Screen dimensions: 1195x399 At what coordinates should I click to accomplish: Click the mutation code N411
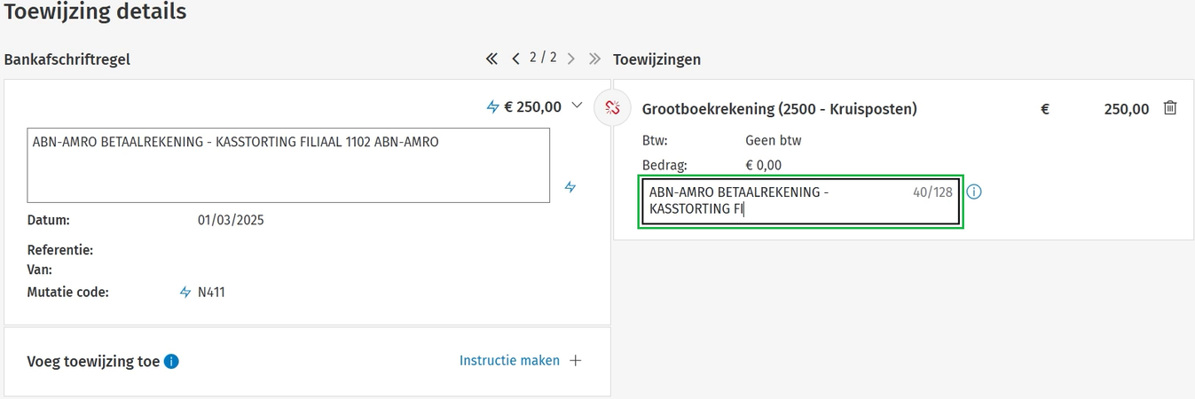click(211, 292)
